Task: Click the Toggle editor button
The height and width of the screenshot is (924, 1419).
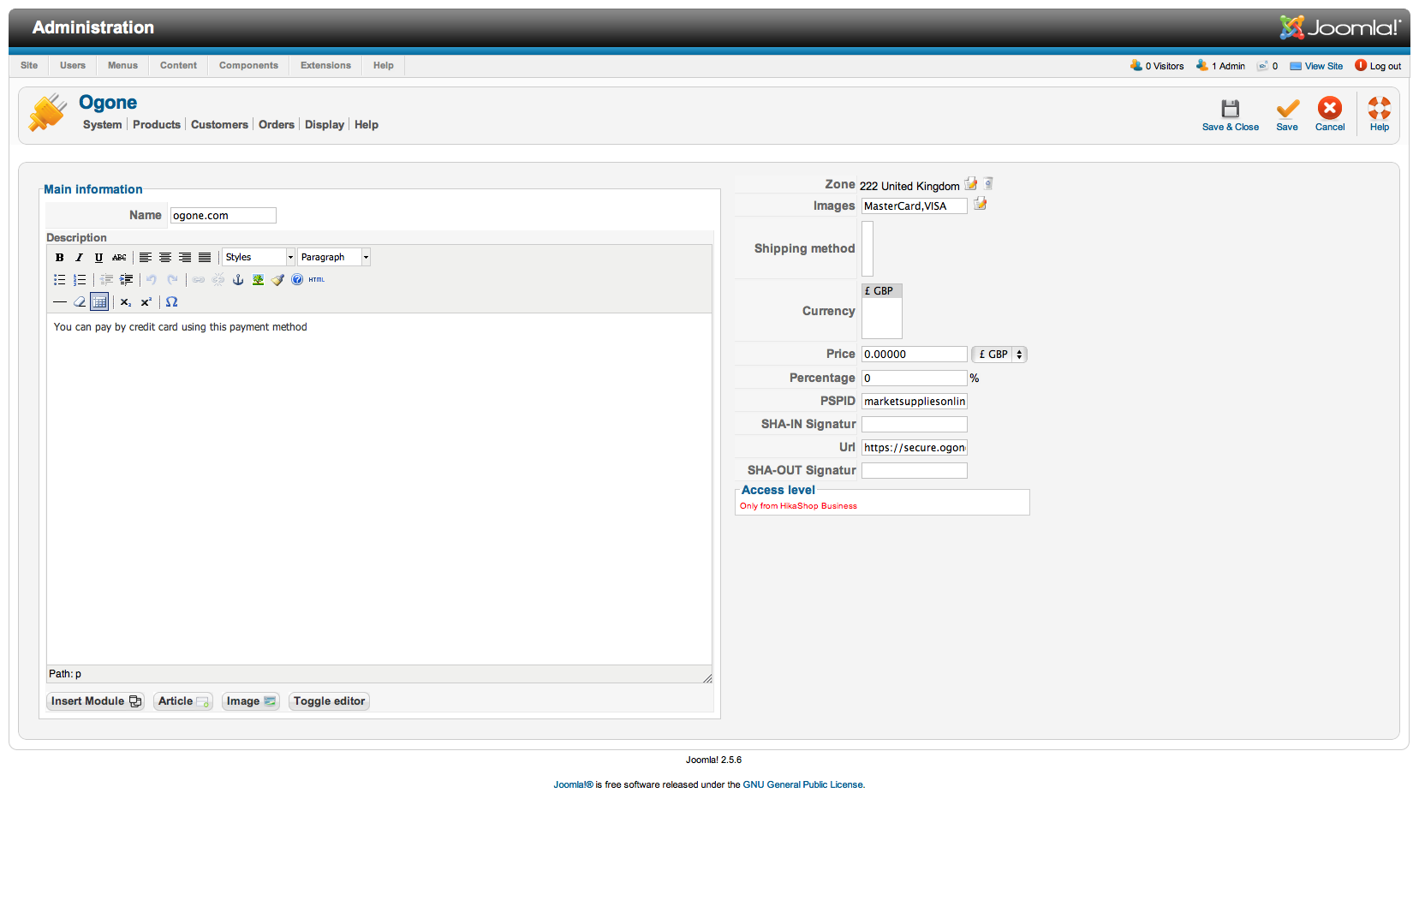Action: [329, 701]
